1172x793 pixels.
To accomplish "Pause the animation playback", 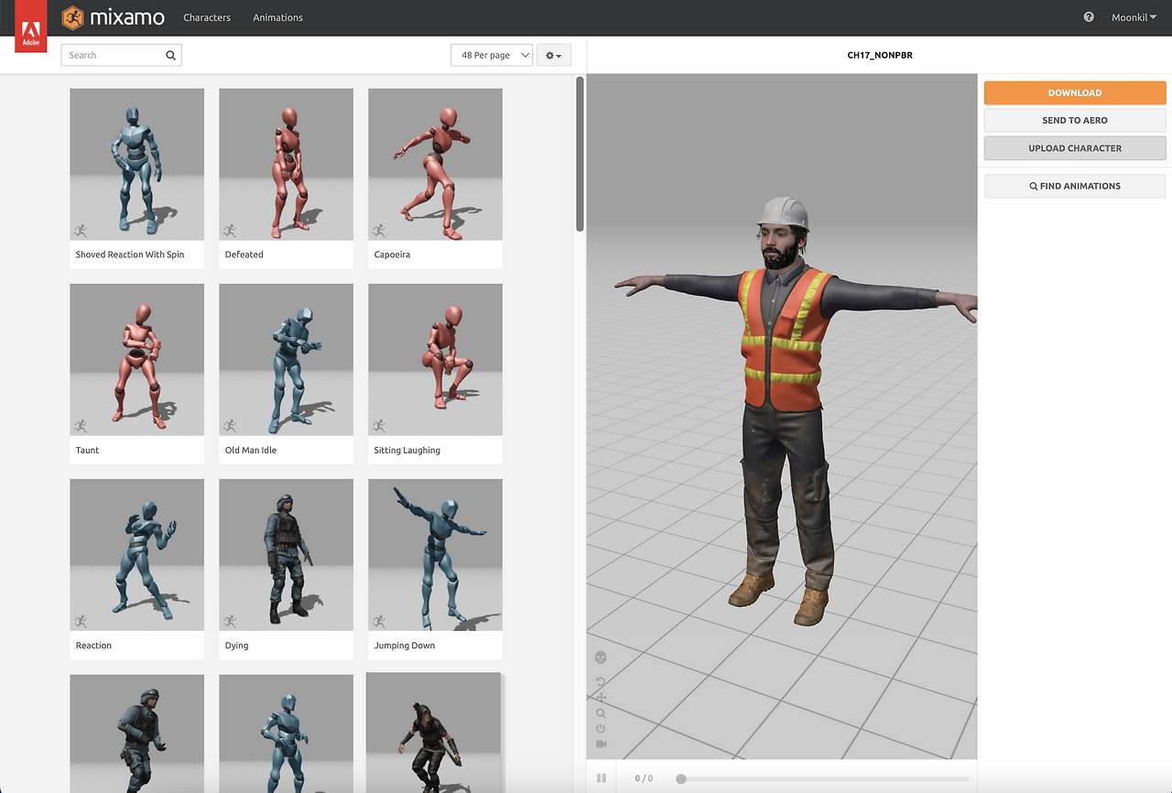I will 602,778.
